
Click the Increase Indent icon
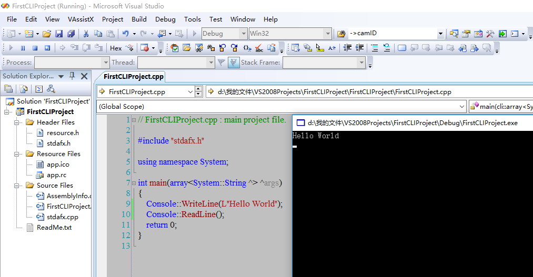point(359,48)
